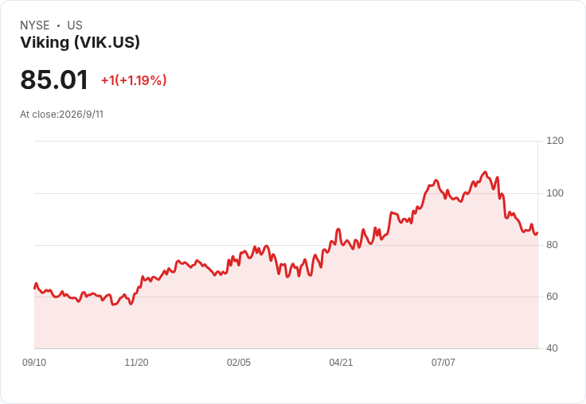
Task: Click the shaded pink area under the chart line
Action: 286,317
